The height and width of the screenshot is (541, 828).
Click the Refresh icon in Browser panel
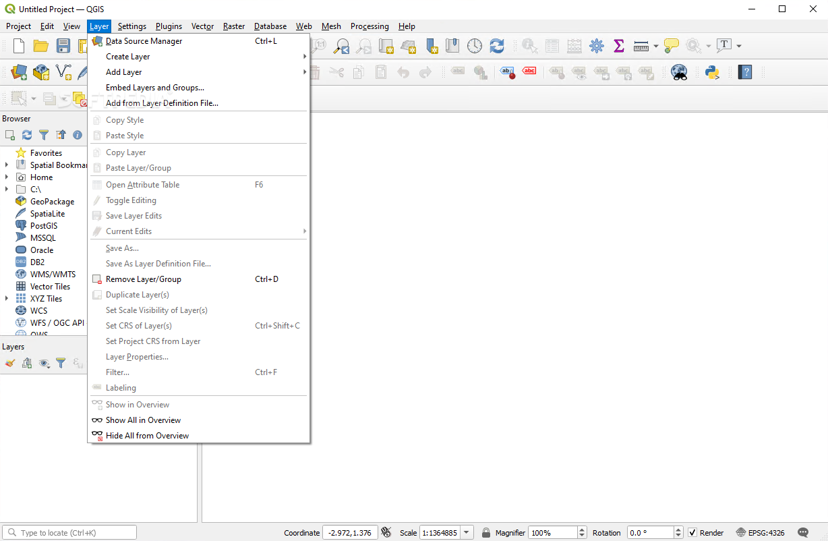point(27,135)
